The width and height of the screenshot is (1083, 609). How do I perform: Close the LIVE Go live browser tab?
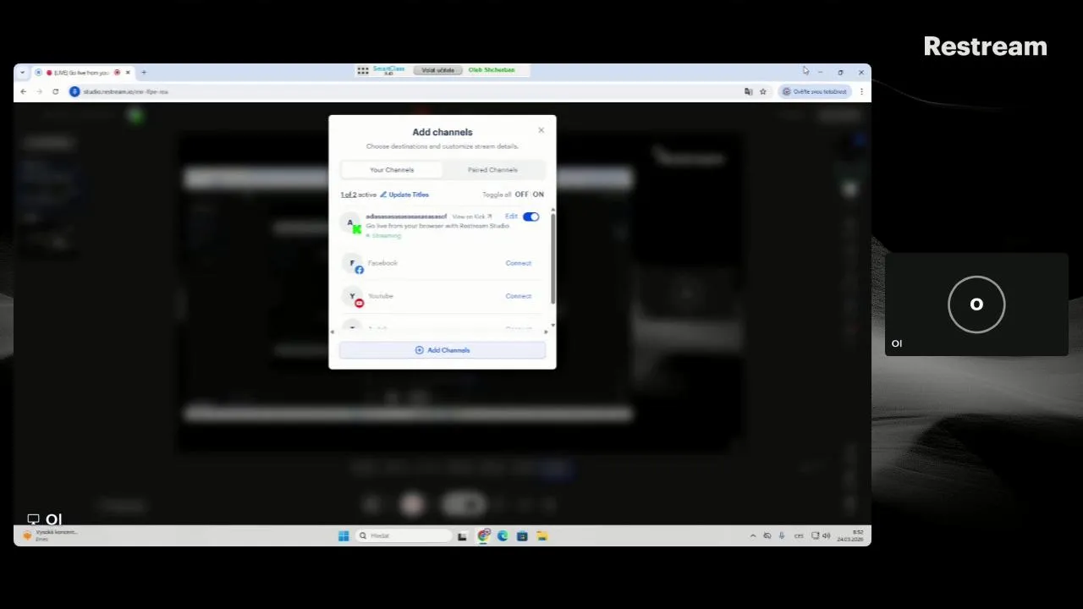coord(128,73)
